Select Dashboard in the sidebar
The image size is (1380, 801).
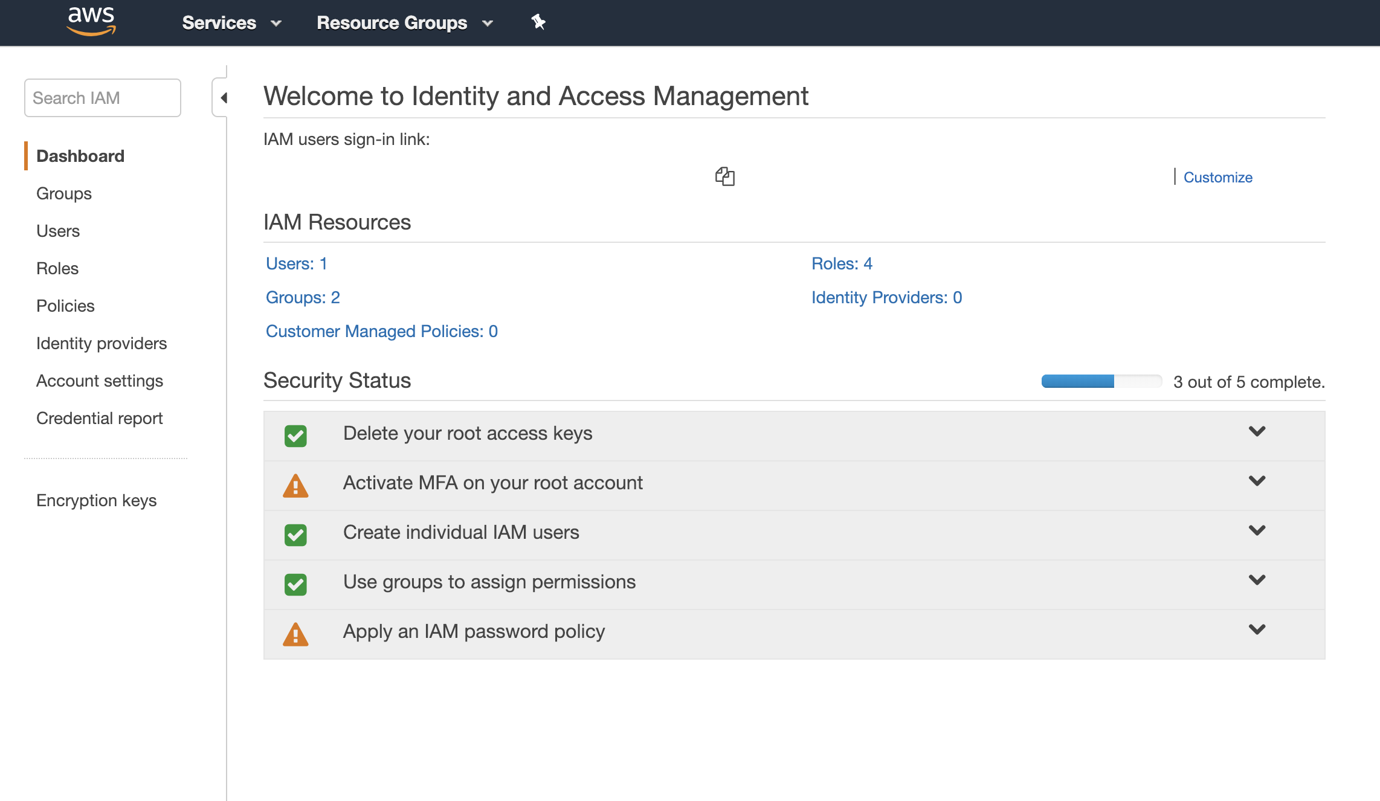point(80,156)
